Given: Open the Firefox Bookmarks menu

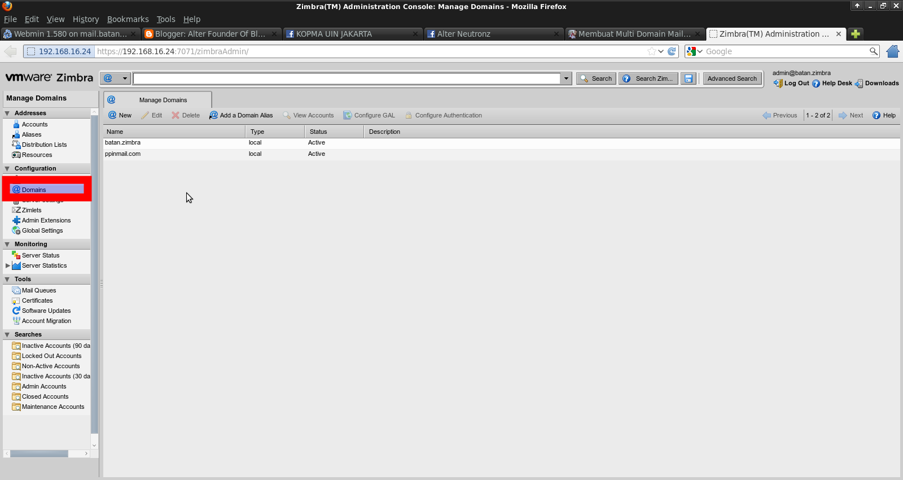Looking at the screenshot, I should click(x=128, y=19).
